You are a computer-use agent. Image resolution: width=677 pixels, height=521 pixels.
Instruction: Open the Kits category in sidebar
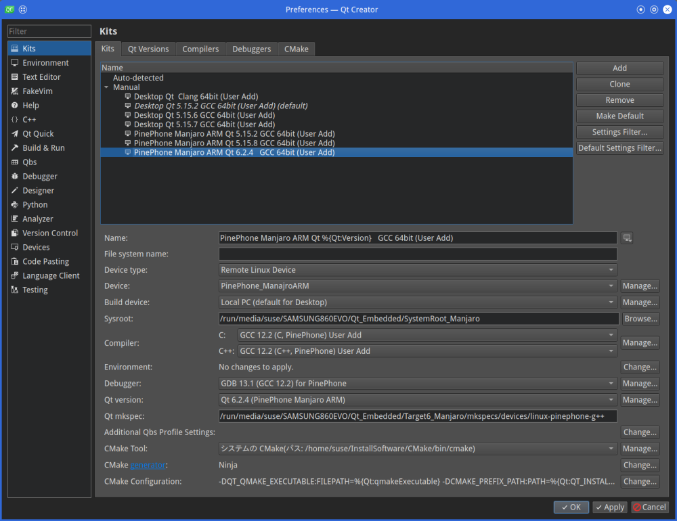pyautogui.click(x=49, y=48)
